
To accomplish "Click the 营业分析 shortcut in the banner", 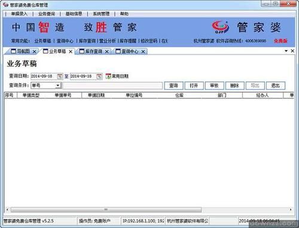I will pyautogui.click(x=108, y=41).
